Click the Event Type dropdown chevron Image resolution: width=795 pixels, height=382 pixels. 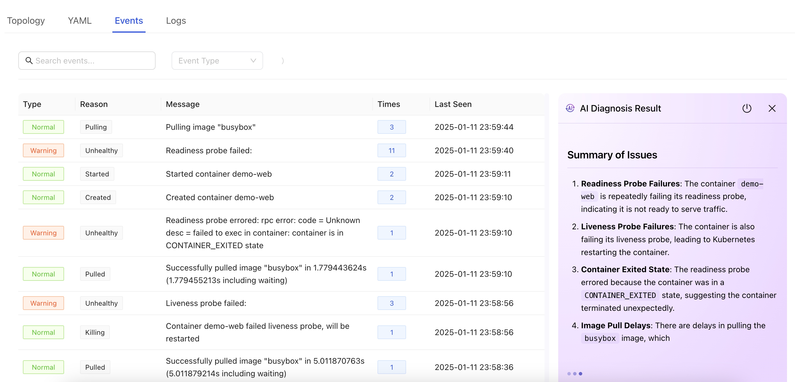click(x=253, y=61)
